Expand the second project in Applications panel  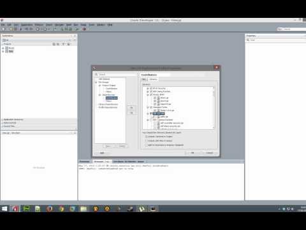(x=3, y=51)
